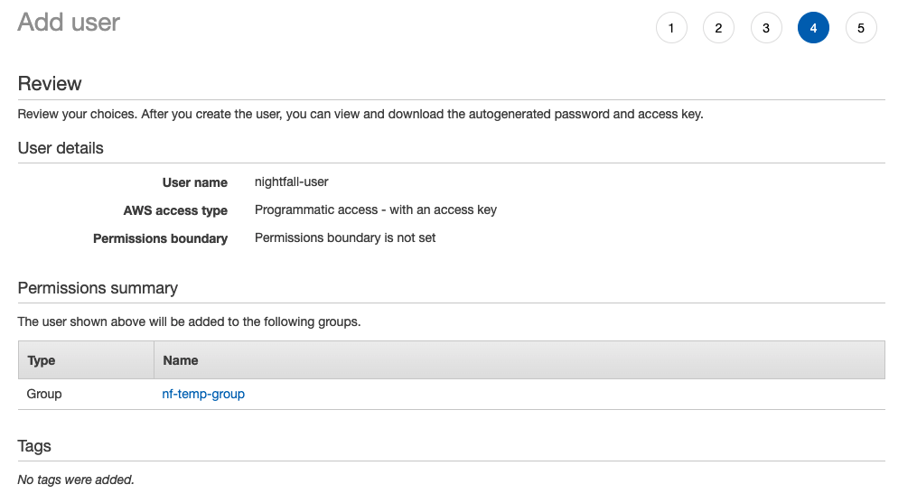The width and height of the screenshot is (917, 503).
Task: Click the Review section heading
Action: (50, 84)
